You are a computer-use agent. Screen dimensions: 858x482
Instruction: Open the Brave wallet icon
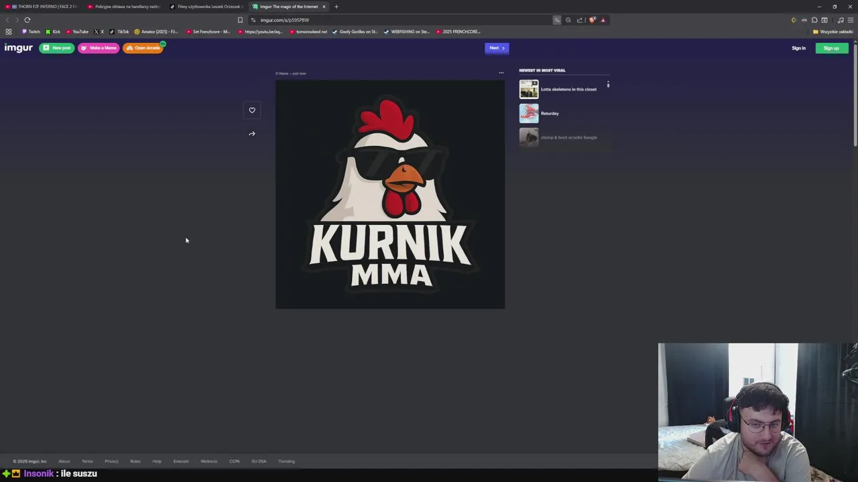click(x=824, y=20)
